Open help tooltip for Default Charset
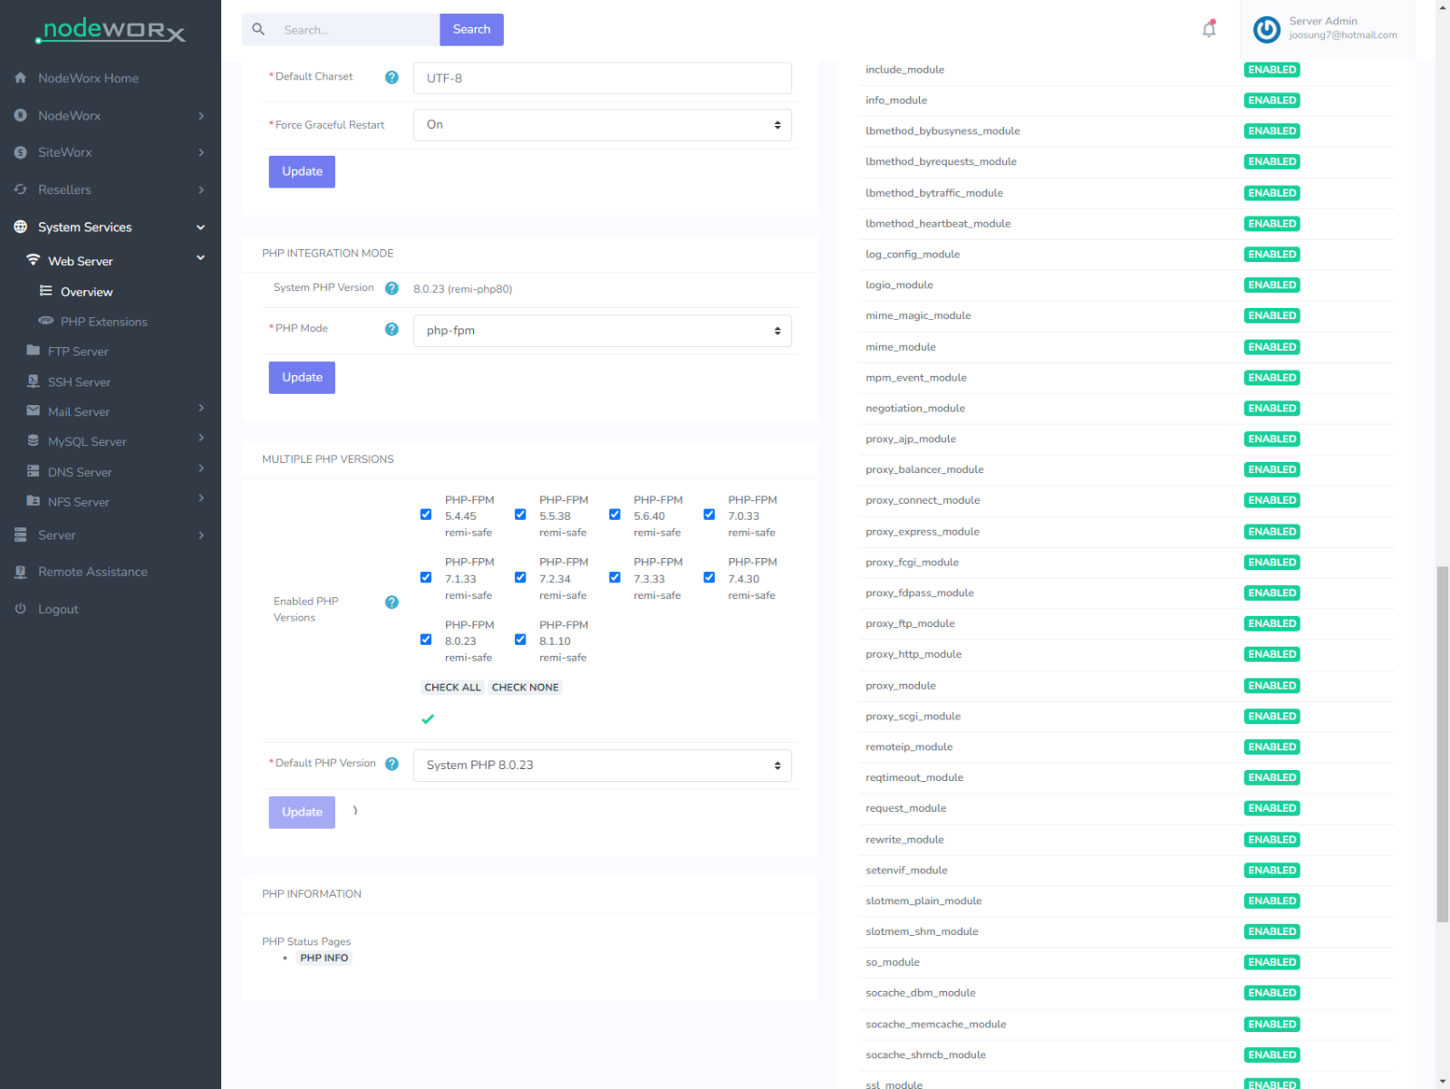1450x1089 pixels. [391, 78]
